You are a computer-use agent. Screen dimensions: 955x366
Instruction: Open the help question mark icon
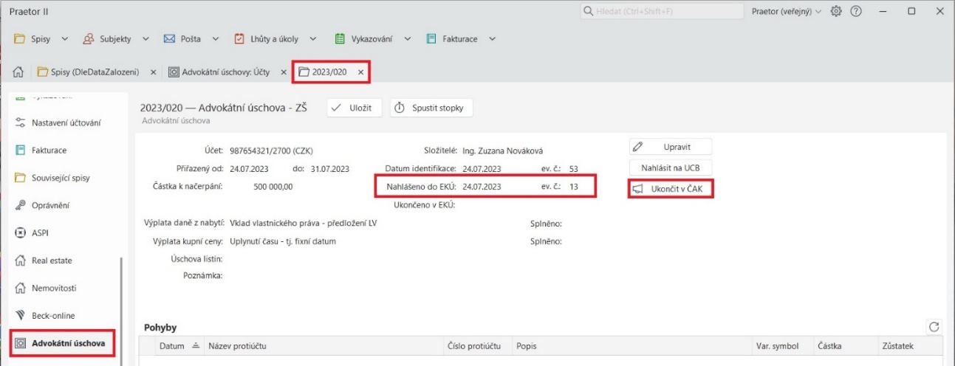(857, 12)
